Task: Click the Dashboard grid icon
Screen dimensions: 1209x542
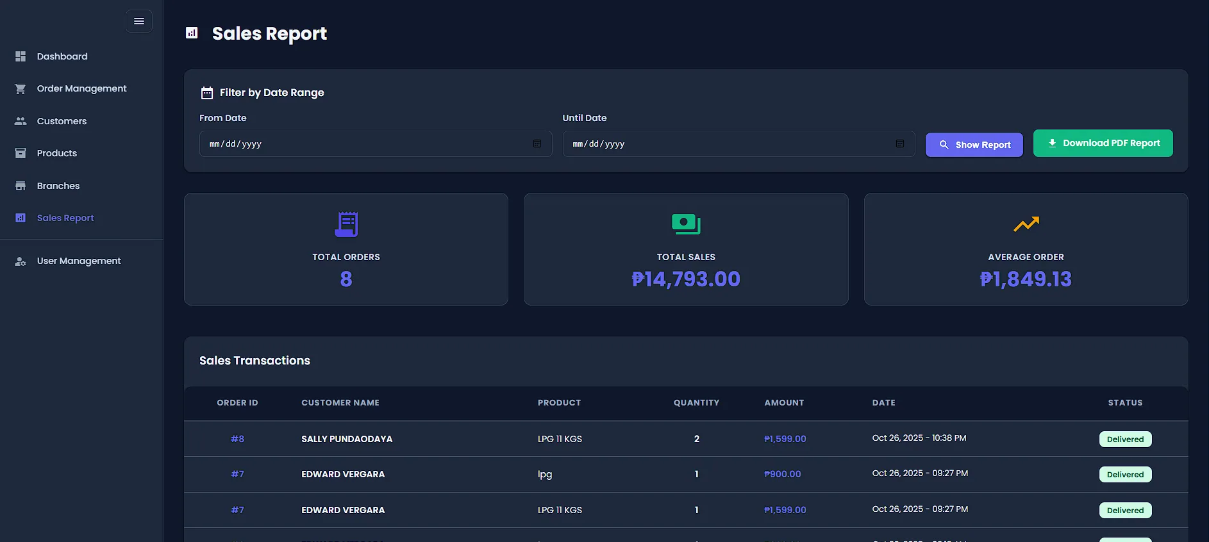Action: click(x=21, y=56)
